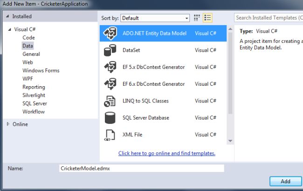Select the XML File template icon
Image resolution: width=303 pixels, height=191 pixels.
[110, 135]
